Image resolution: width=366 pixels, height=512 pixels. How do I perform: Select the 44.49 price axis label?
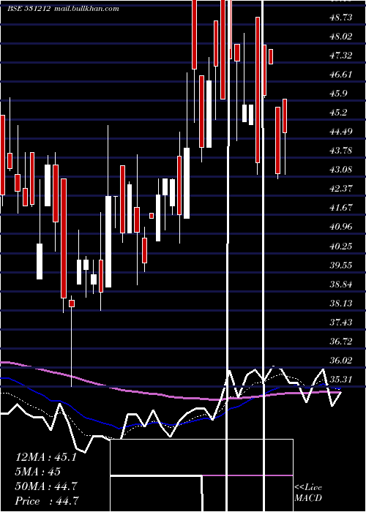(341, 132)
